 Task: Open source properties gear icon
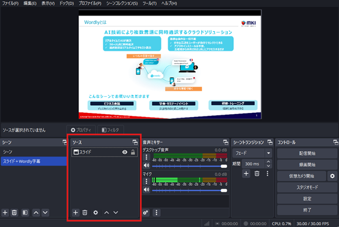(96, 213)
